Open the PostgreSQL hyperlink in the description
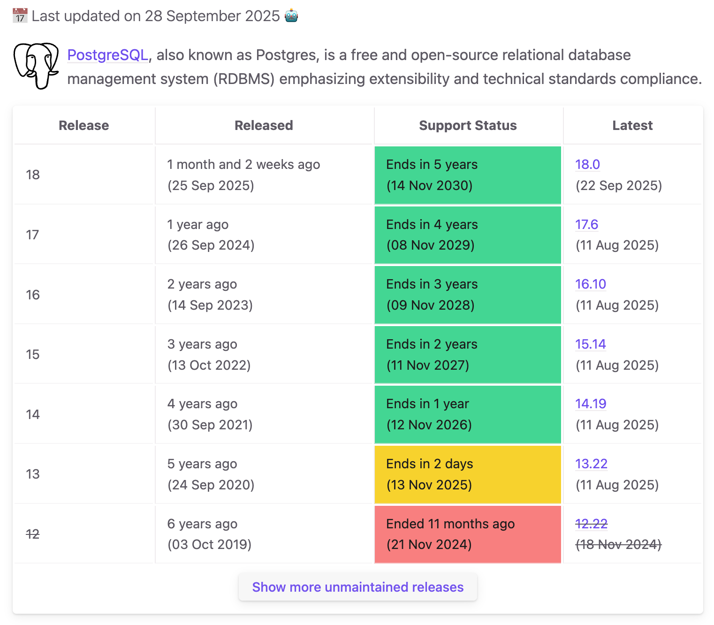 coord(107,55)
